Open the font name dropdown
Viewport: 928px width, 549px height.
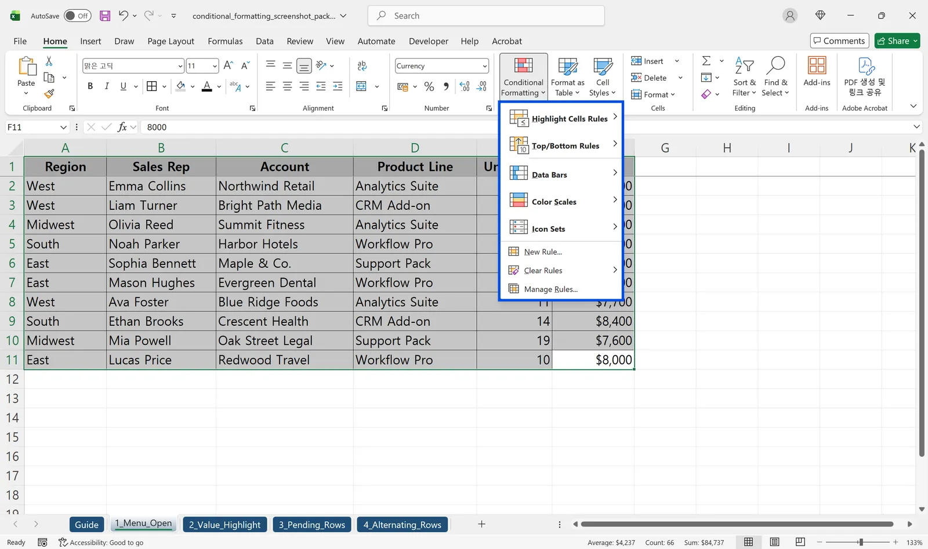[x=180, y=66]
